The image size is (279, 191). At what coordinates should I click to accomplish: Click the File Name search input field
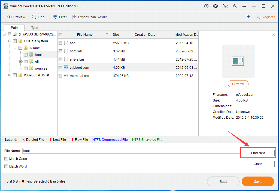point(131,151)
